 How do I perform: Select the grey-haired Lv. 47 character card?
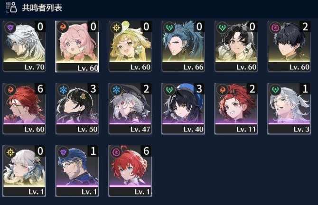[130, 109]
